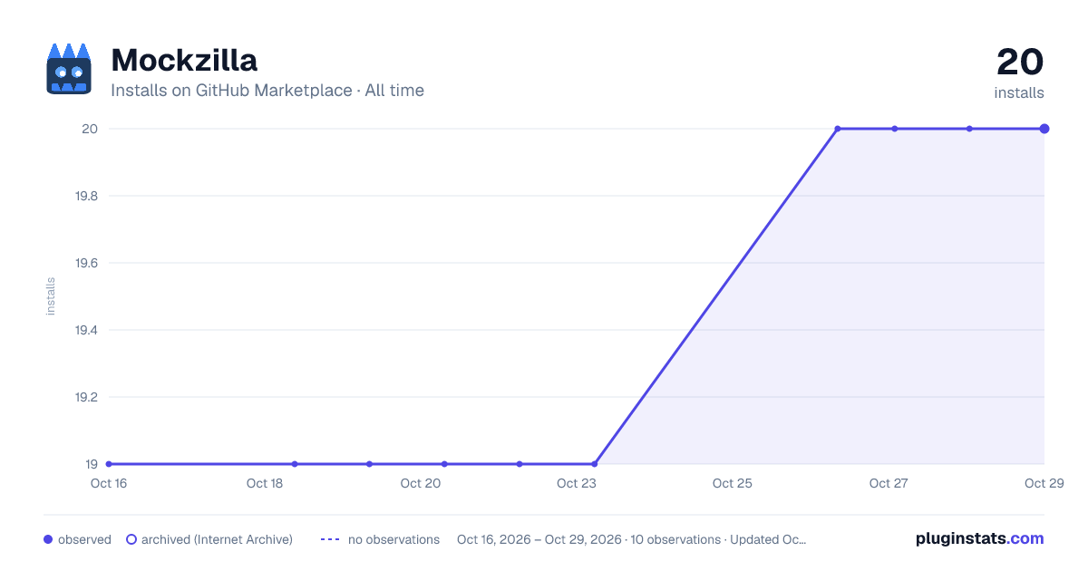Click the data point where the rise begins near Oct 23
This screenshot has height=571, width=1088.
(595, 464)
